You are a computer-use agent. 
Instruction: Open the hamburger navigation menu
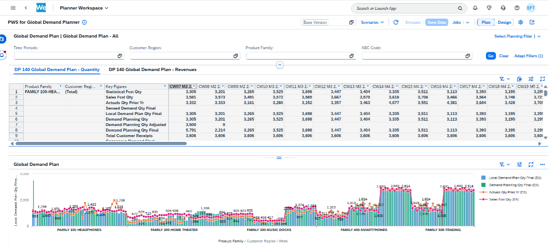point(13,8)
